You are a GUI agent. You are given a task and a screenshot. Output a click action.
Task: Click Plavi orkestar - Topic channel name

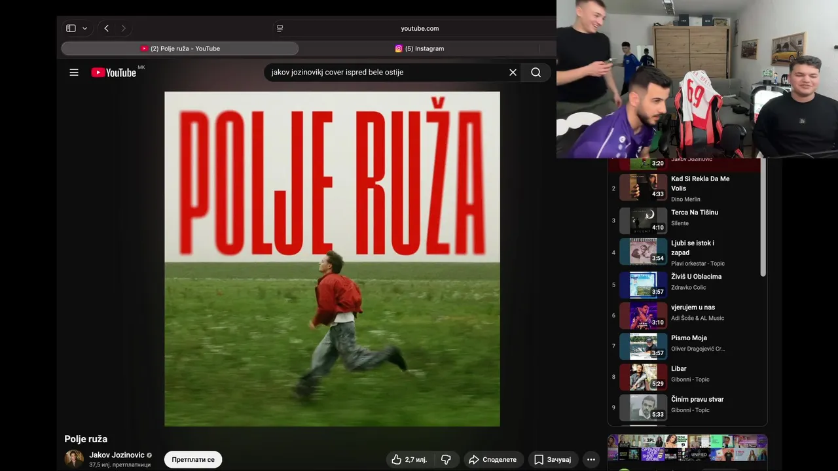click(x=698, y=264)
